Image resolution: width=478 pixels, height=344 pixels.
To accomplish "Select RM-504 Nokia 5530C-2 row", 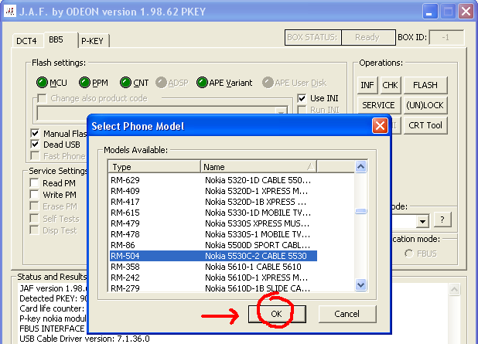I will click(213, 256).
